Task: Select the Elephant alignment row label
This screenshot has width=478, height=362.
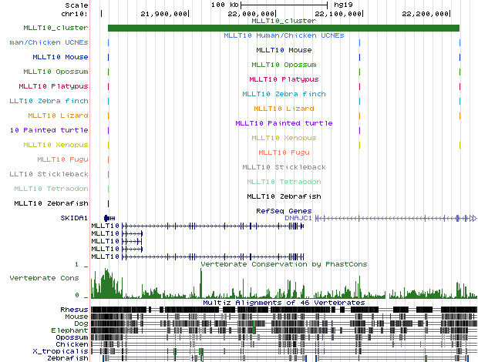Action: pos(71,330)
